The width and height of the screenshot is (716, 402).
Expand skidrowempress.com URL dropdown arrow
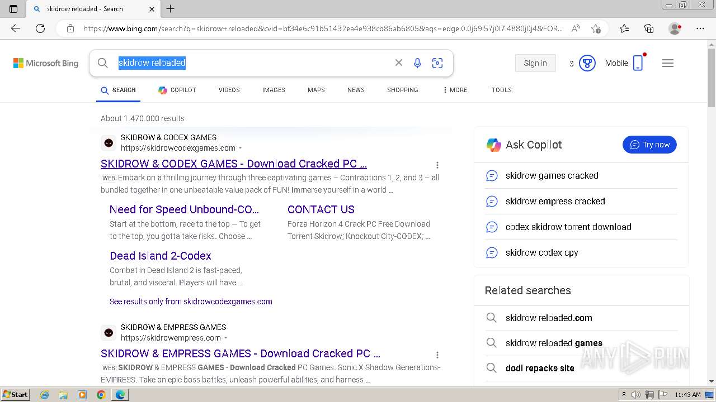click(x=226, y=338)
